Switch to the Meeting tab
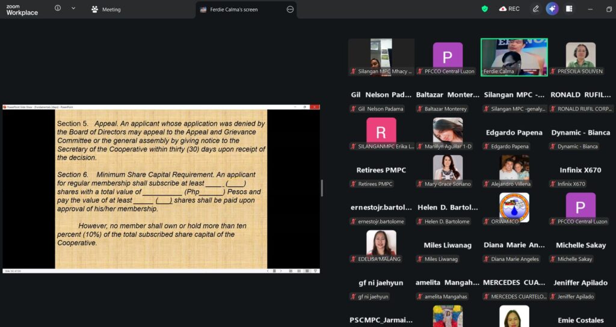 pos(106,10)
